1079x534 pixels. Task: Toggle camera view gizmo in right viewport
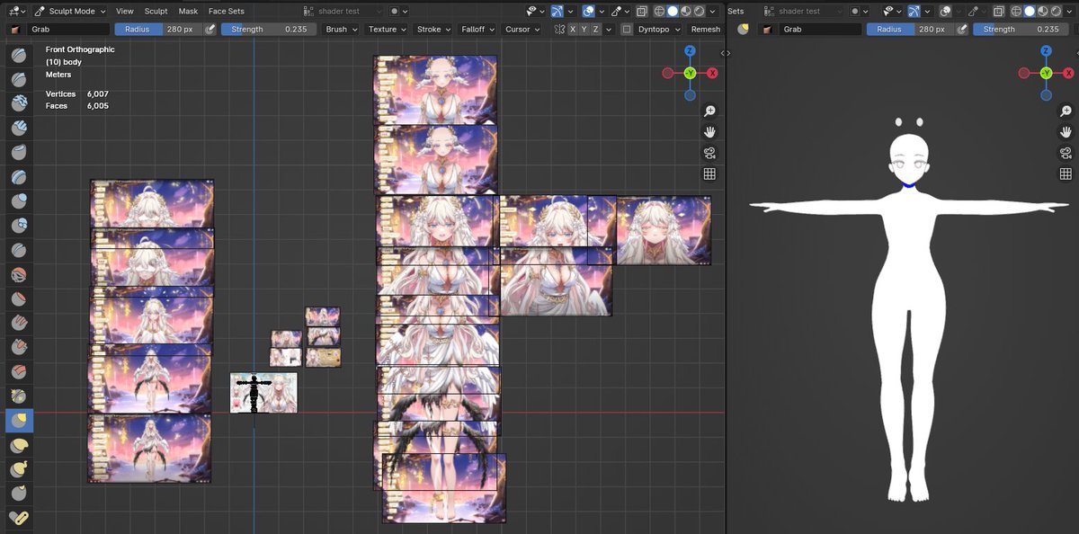coord(1066,153)
